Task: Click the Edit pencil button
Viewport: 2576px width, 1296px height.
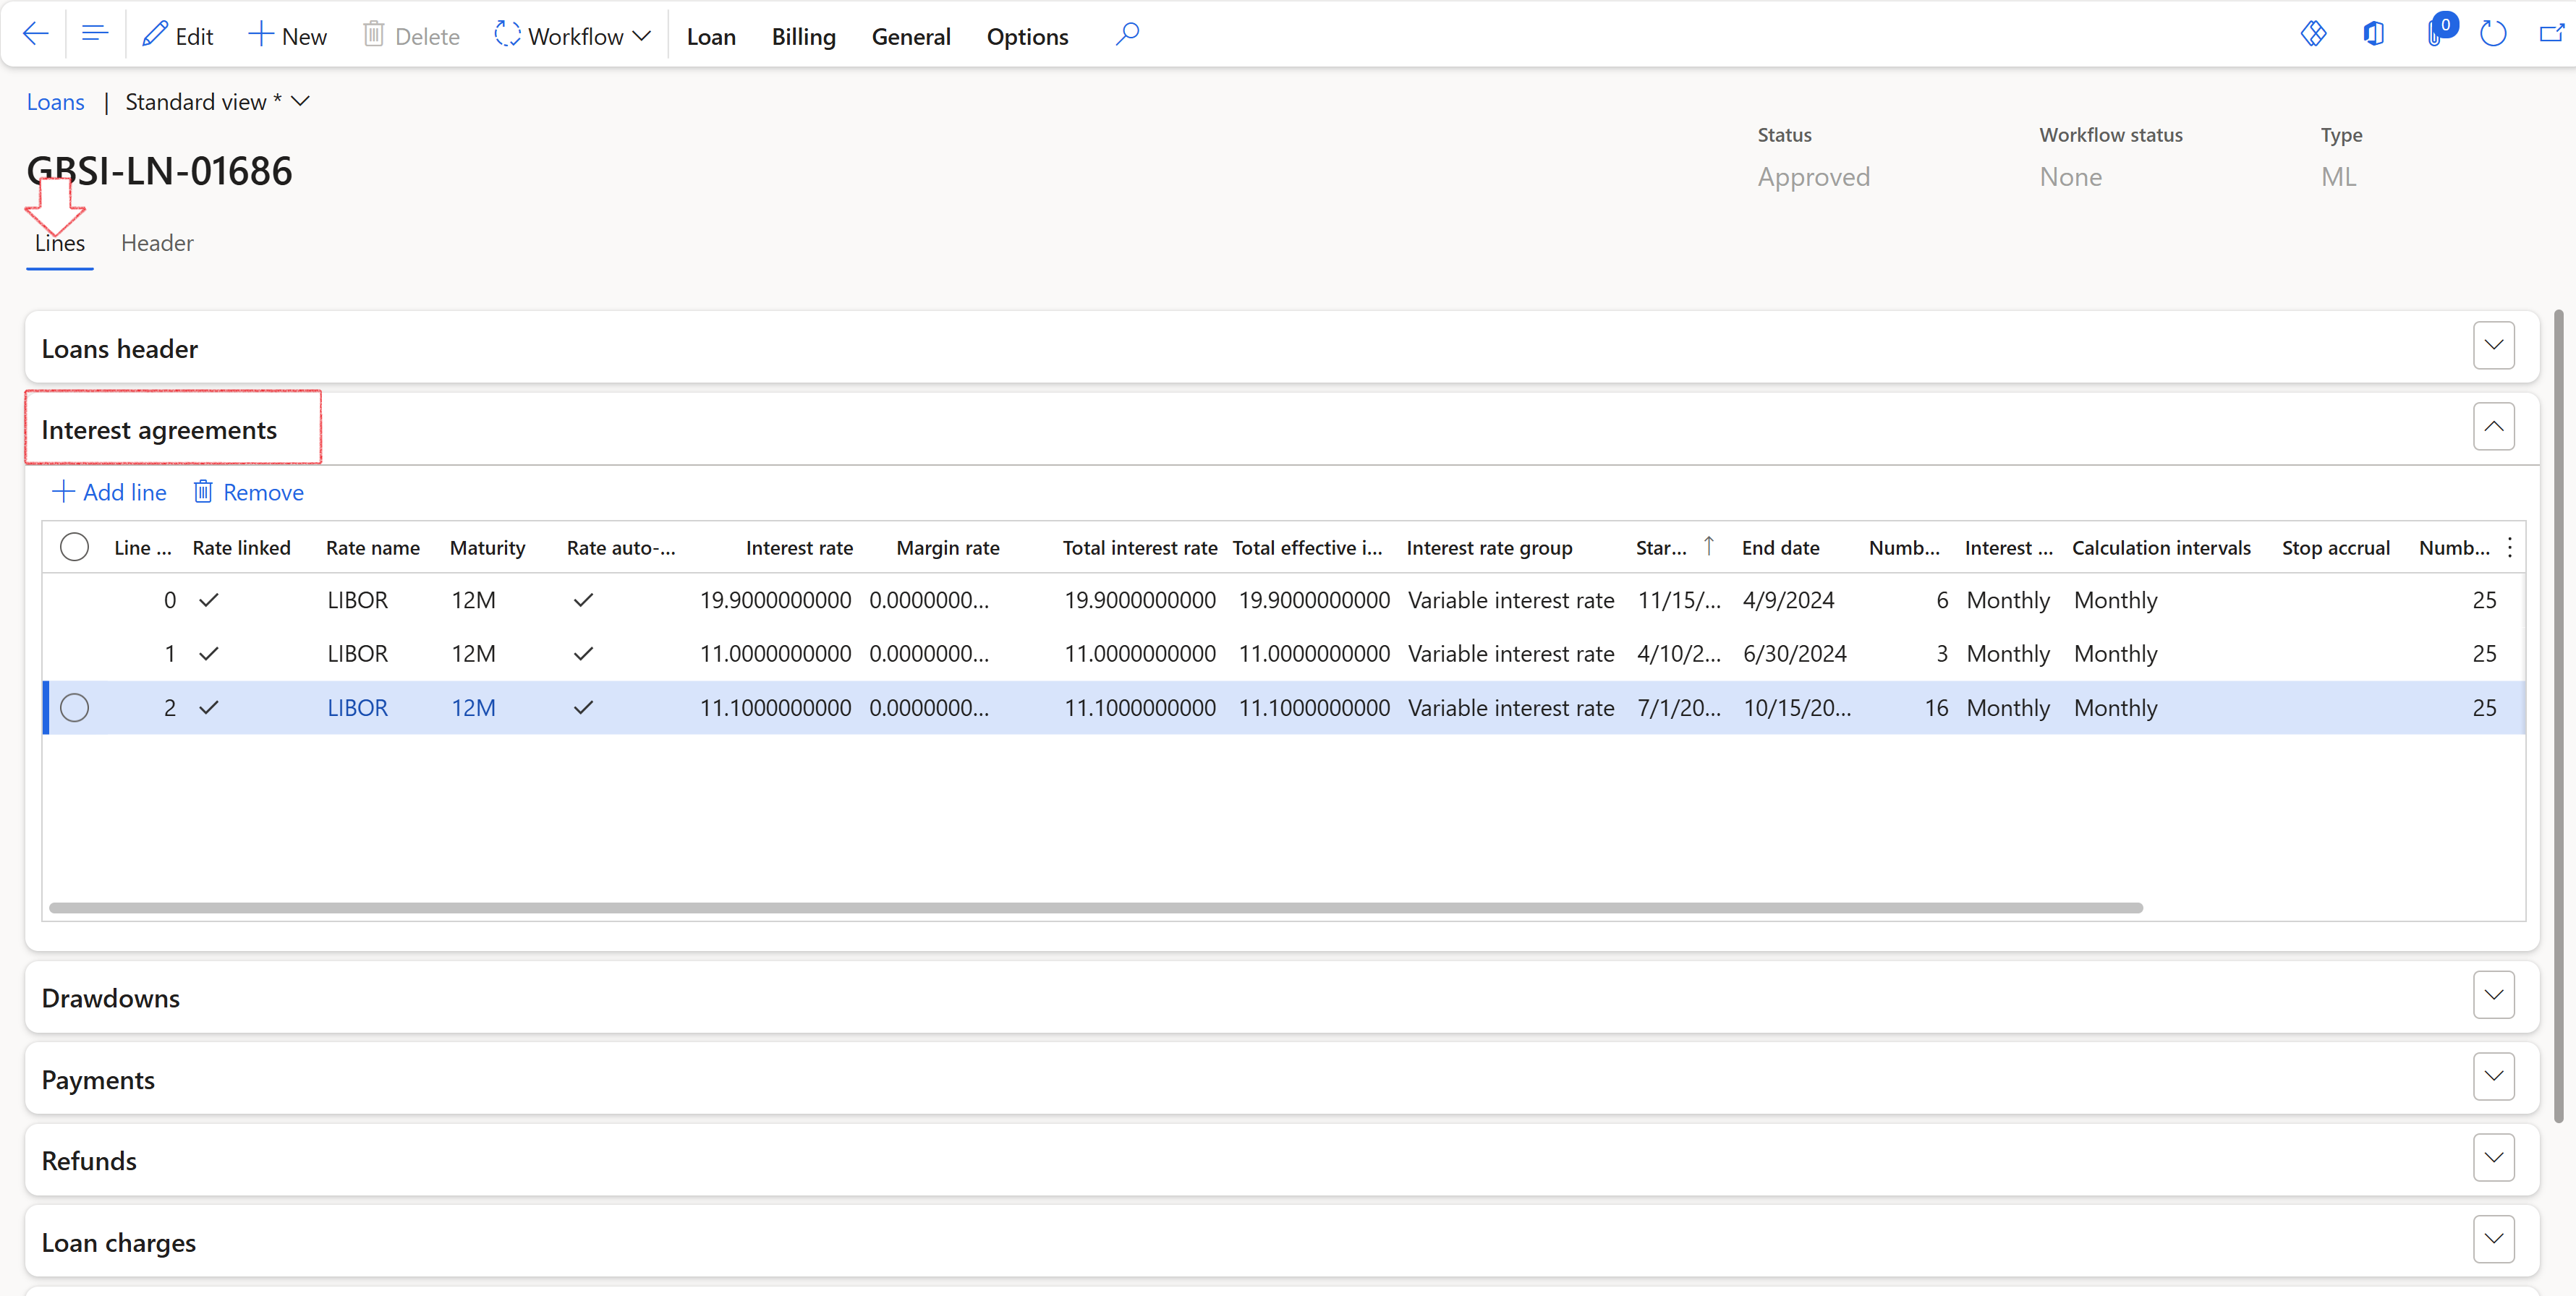Action: click(x=178, y=36)
